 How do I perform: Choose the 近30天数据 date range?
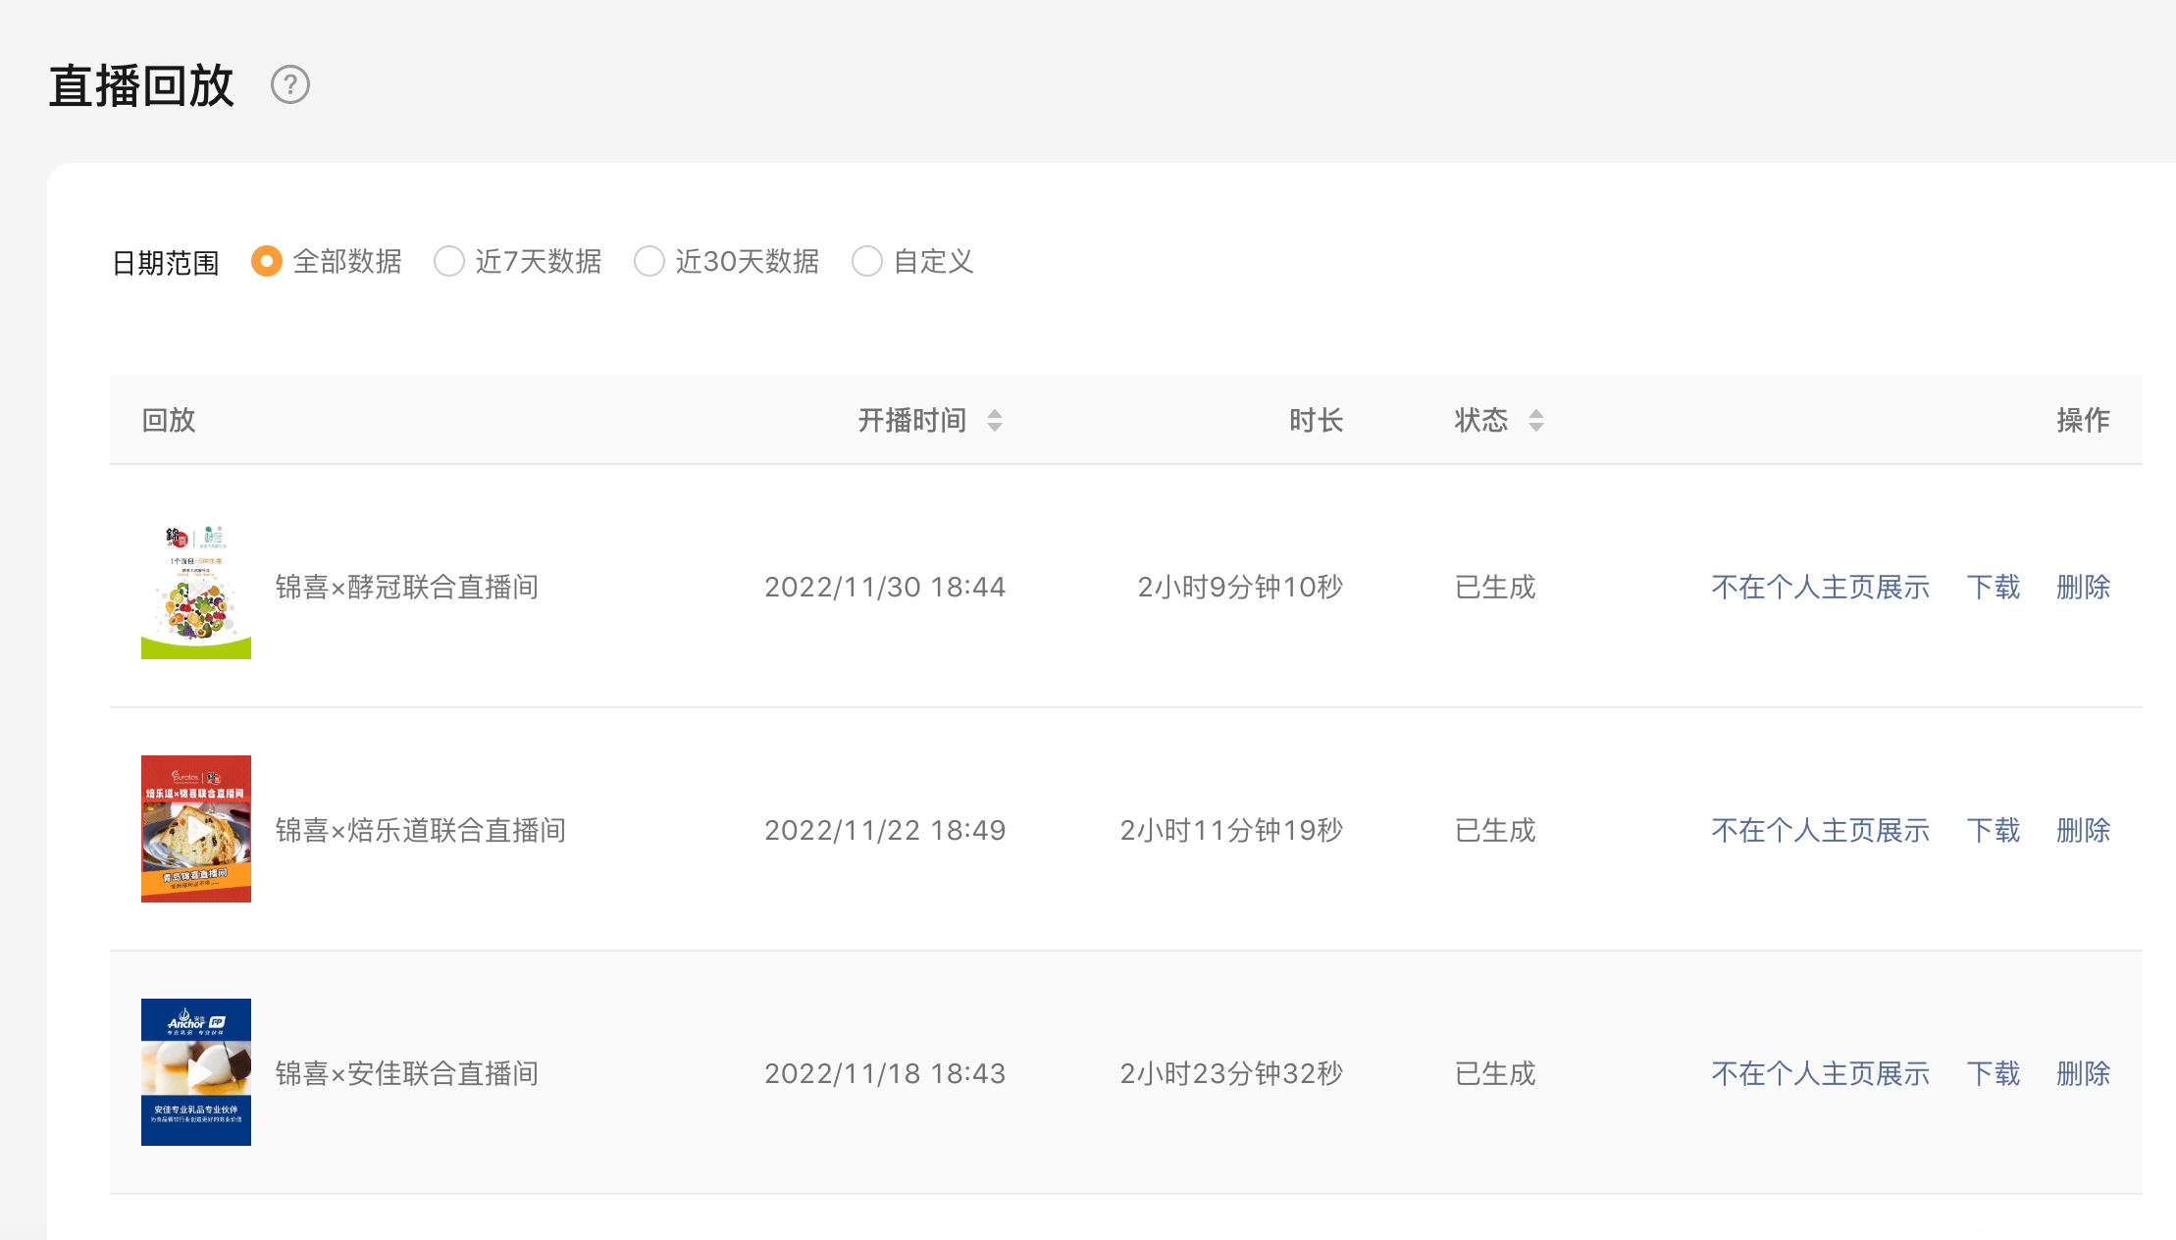[x=649, y=261]
